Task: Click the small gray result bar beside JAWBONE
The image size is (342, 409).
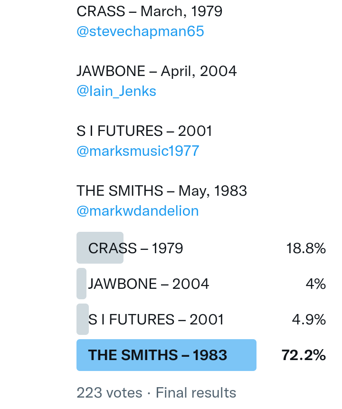Action: tap(82, 284)
